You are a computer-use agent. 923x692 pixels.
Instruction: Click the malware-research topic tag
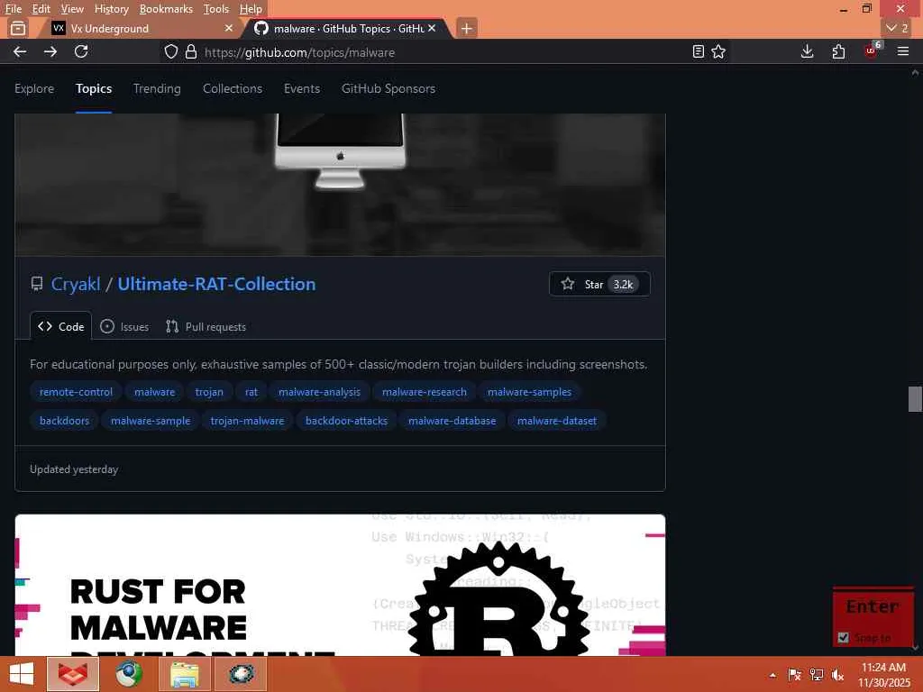coord(425,392)
